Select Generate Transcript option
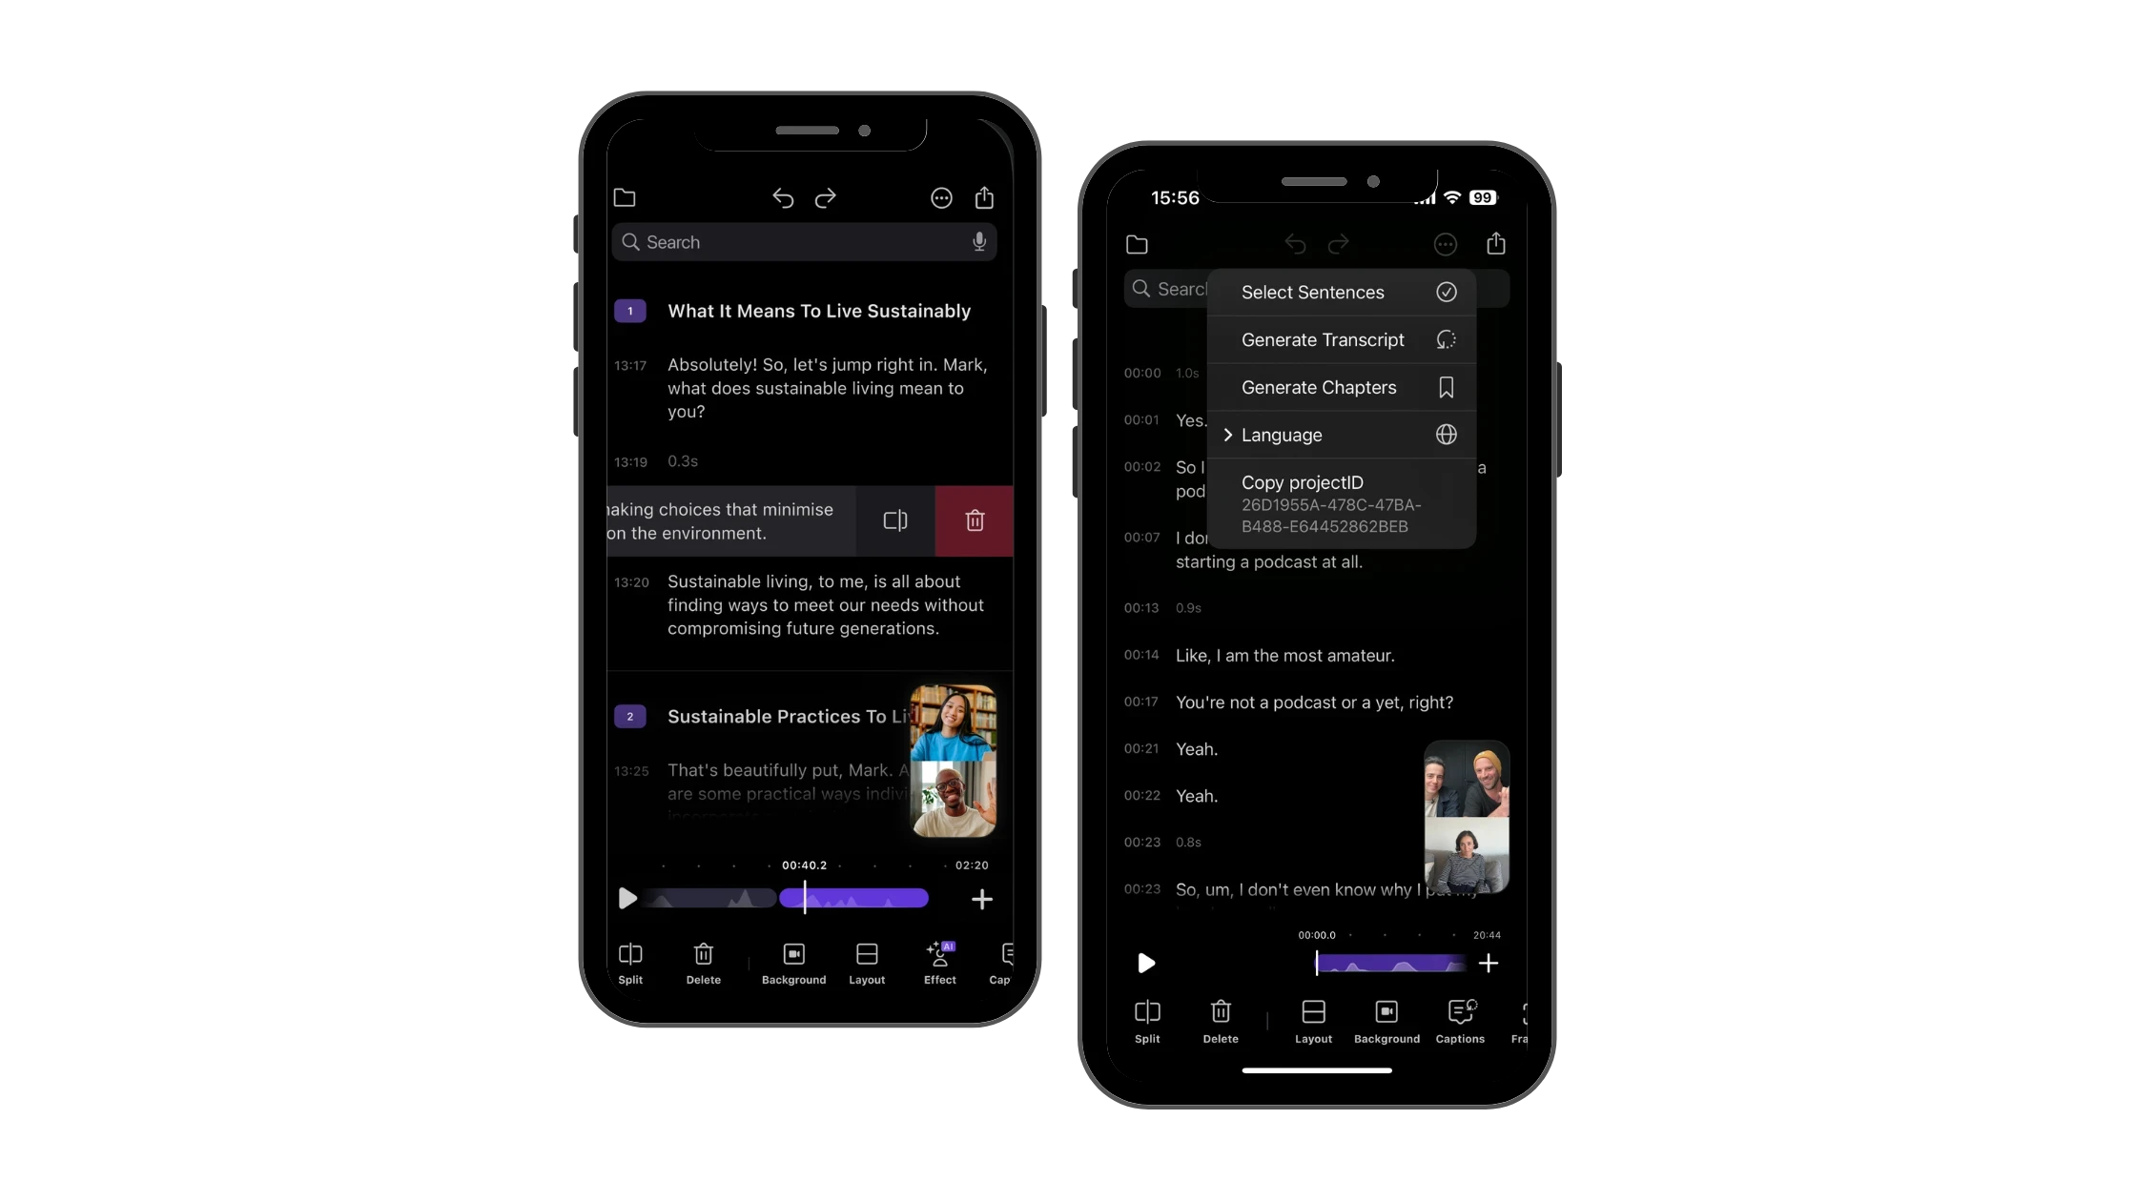Image resolution: width=2136 pixels, height=1201 pixels. pyautogui.click(x=1324, y=338)
